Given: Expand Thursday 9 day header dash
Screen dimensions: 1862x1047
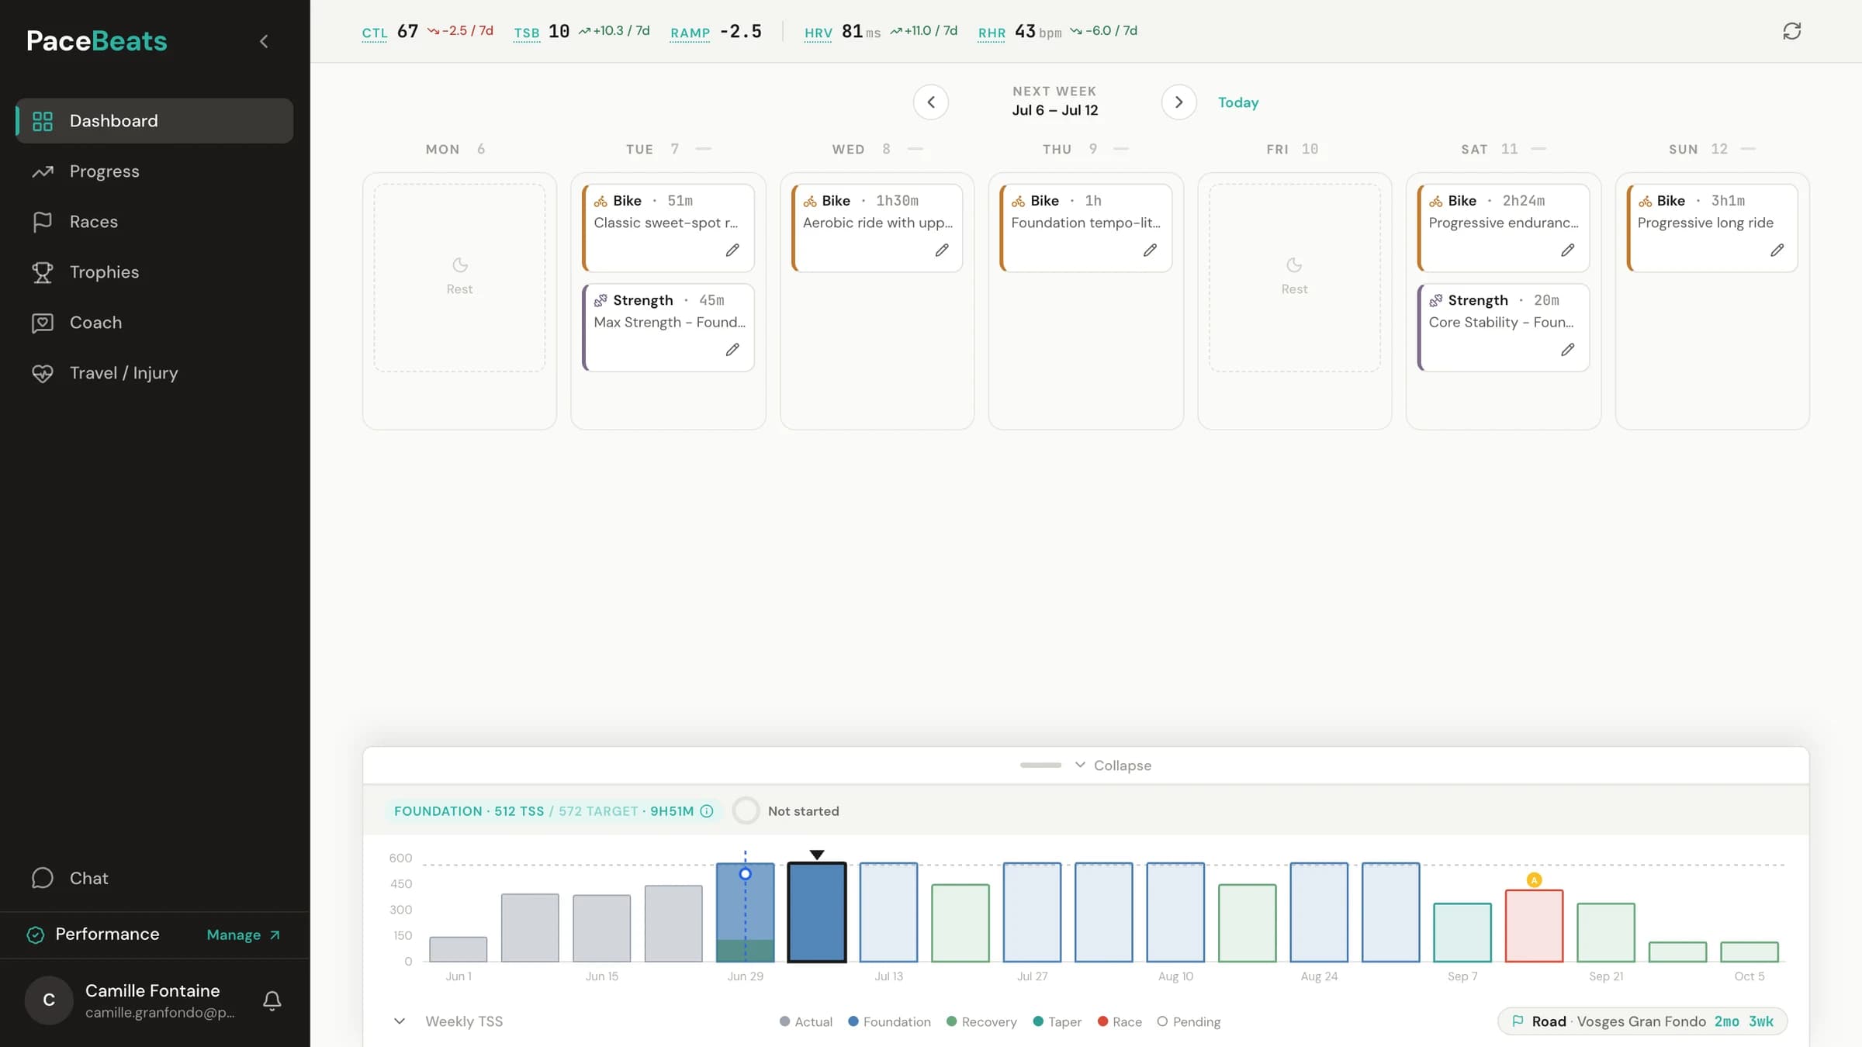Looking at the screenshot, I should 1121,149.
